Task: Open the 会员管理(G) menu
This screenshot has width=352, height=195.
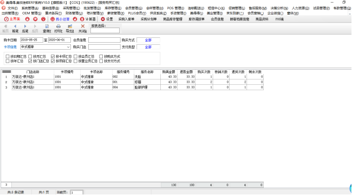Action: click(x=134, y=8)
